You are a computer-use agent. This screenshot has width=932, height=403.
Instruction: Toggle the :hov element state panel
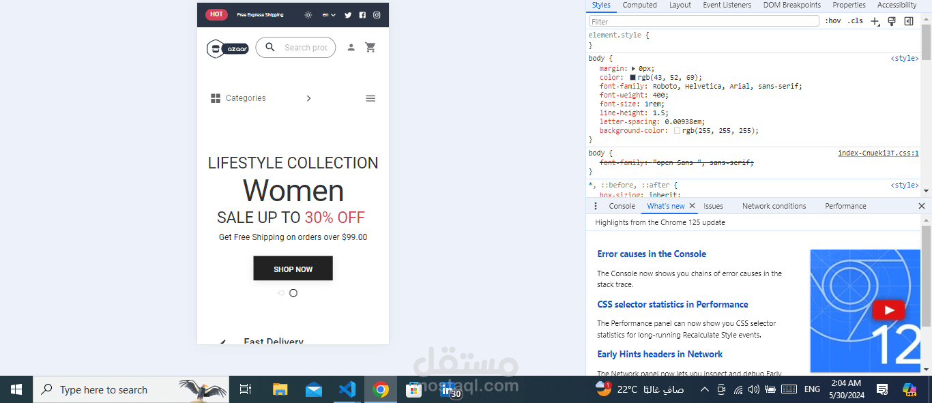pyautogui.click(x=832, y=21)
